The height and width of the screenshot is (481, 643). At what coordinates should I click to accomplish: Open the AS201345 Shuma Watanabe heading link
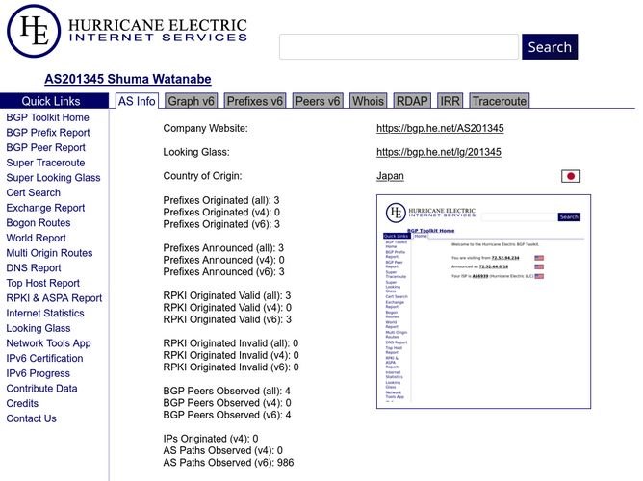(x=128, y=79)
